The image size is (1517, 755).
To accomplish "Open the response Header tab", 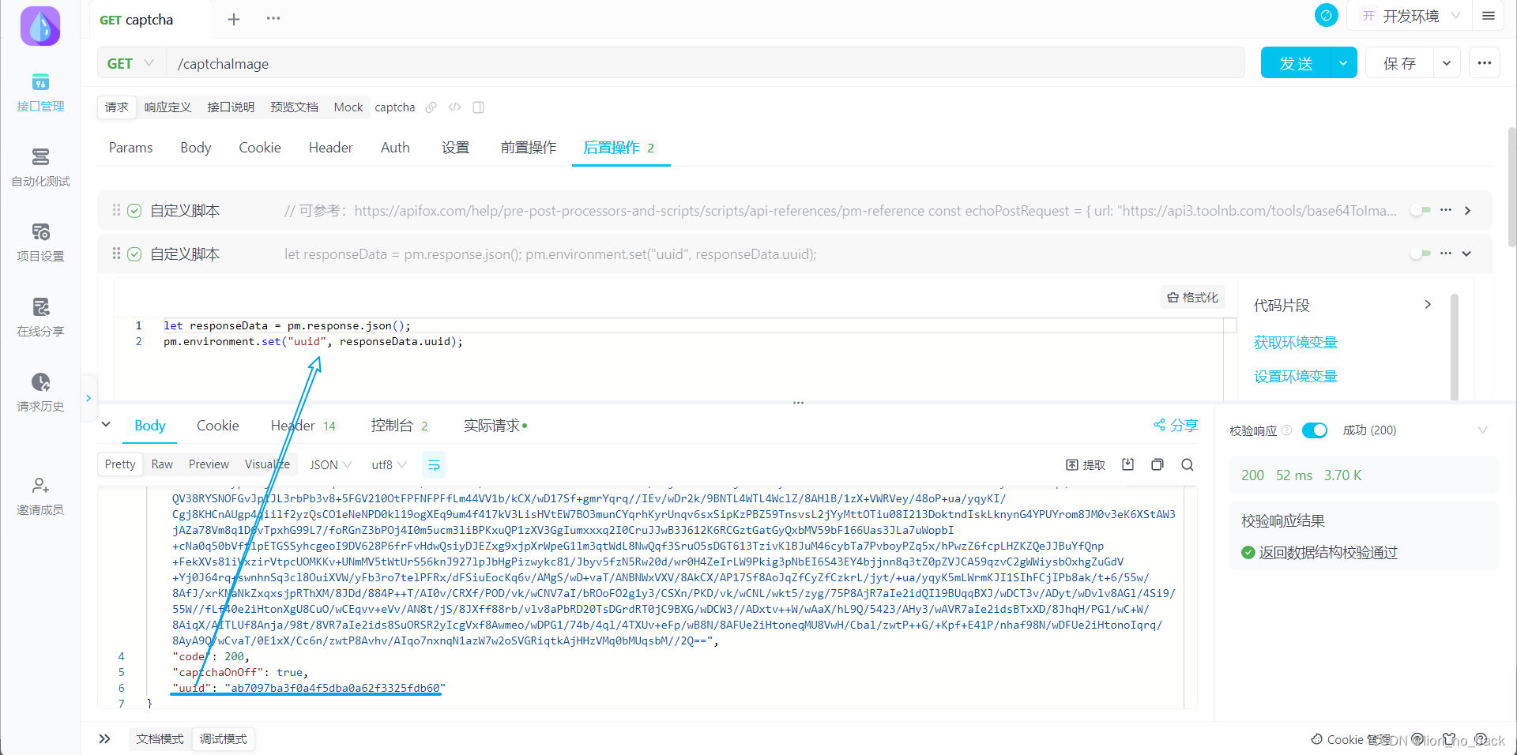I will pyautogui.click(x=304, y=426).
